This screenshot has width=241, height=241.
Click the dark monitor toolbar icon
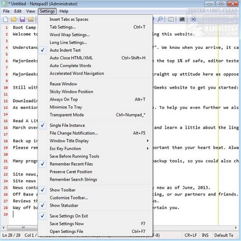click(182, 19)
